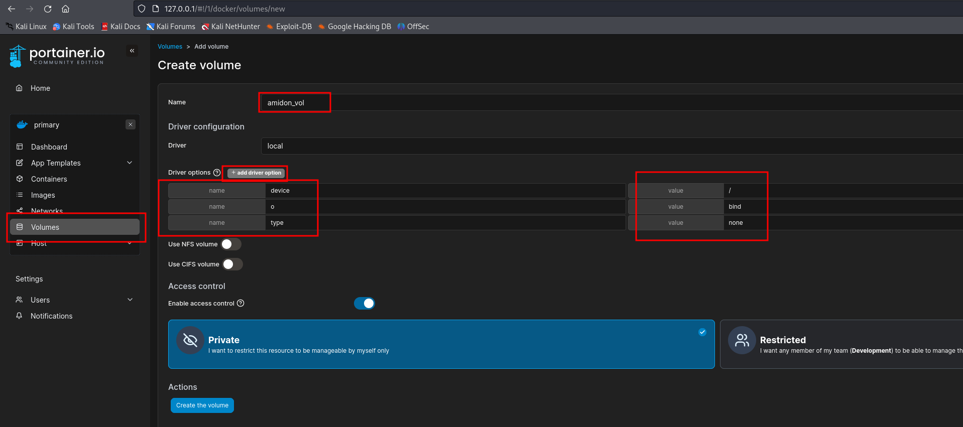Open the browser home icon
This screenshot has width=963, height=427.
(65, 9)
